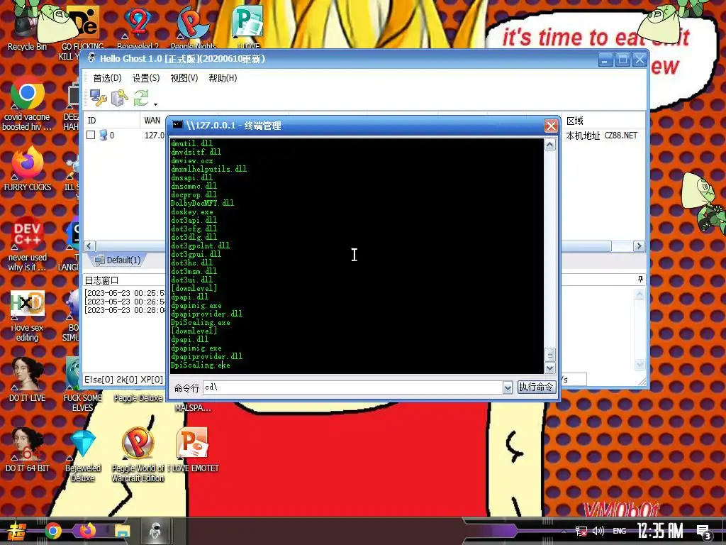
Task: Click the terminal scrollbar up arrow
Action: (x=549, y=145)
